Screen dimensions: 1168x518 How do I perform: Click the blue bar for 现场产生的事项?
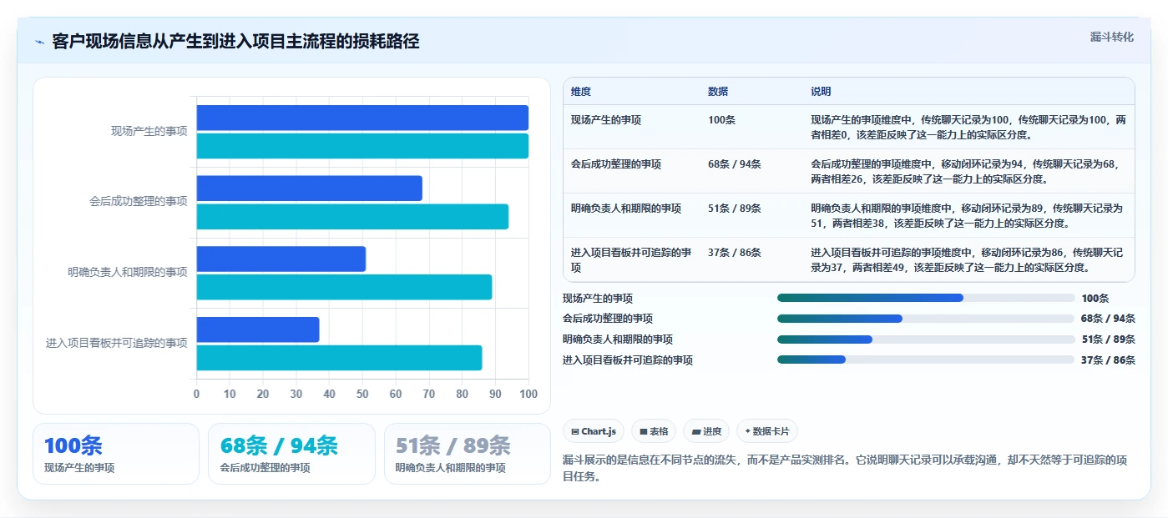coord(362,118)
